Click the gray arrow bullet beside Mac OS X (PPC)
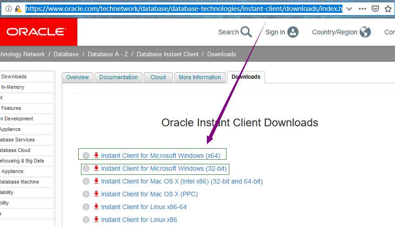The height and width of the screenshot is (227, 395). tap(86, 194)
